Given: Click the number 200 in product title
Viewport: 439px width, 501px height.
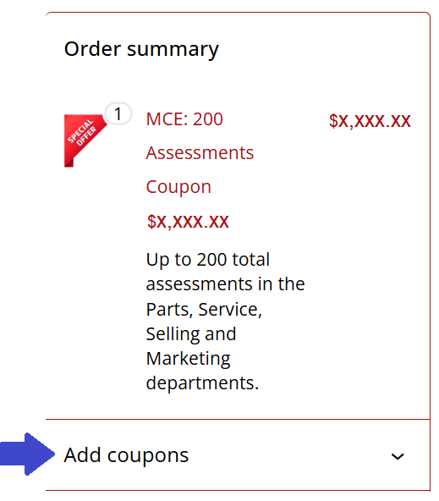Looking at the screenshot, I should click(x=208, y=119).
